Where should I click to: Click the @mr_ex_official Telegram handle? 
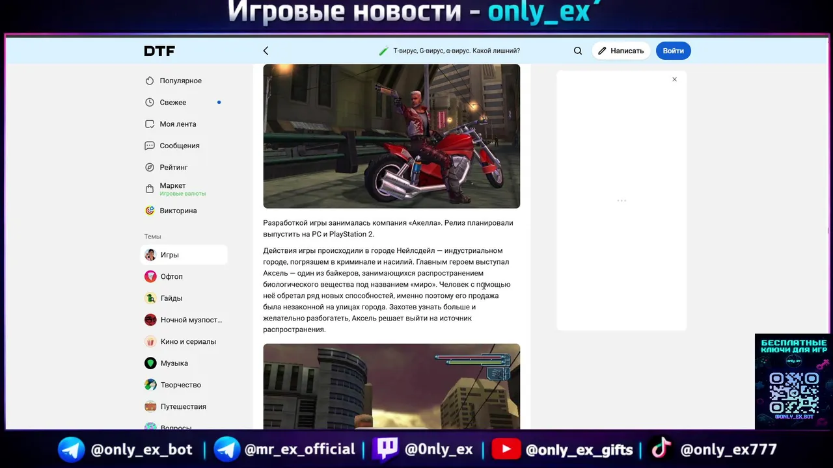[299, 449]
